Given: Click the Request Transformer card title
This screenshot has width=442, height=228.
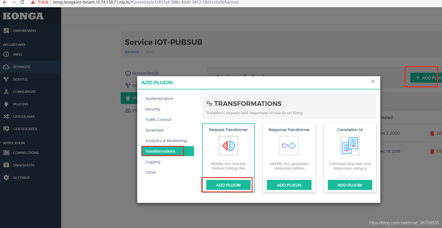Looking at the screenshot, I should click(x=228, y=130).
